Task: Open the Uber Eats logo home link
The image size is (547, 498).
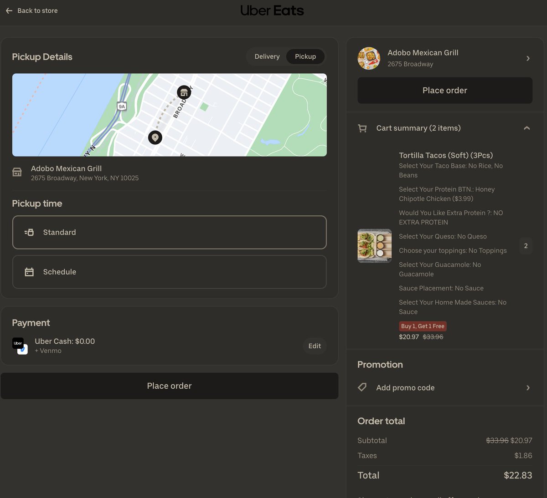Action: [272, 10]
